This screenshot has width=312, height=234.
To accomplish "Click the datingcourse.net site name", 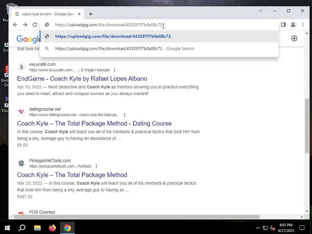I will 45,109.
